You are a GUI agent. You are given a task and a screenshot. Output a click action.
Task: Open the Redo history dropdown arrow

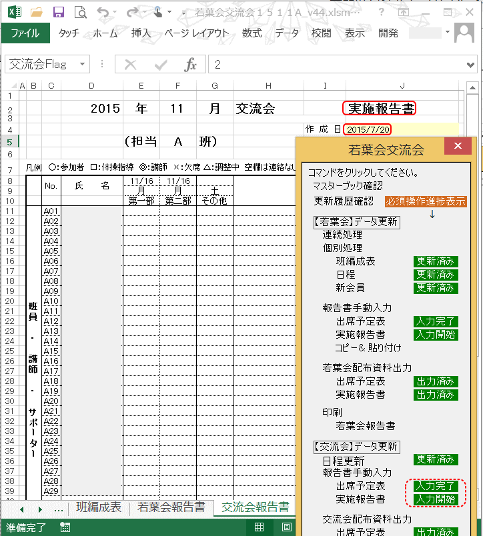pyautogui.click(x=144, y=12)
